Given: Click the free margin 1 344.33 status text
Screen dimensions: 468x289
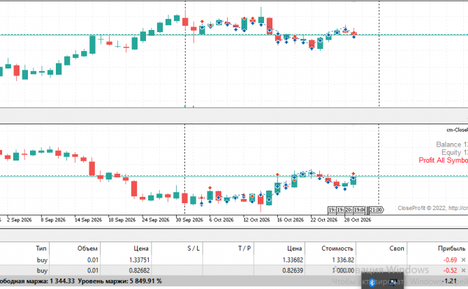Looking at the screenshot, I should [x=62, y=281].
